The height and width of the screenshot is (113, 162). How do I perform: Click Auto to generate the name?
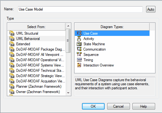coord(151,9)
